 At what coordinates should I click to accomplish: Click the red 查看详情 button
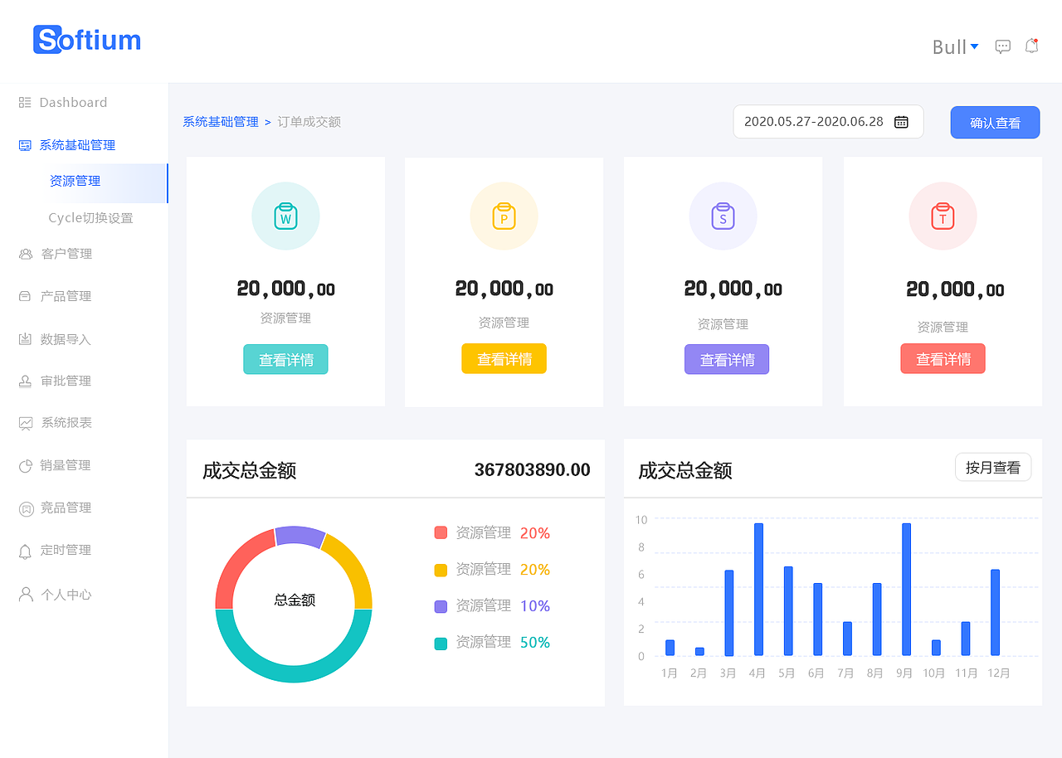tap(943, 358)
